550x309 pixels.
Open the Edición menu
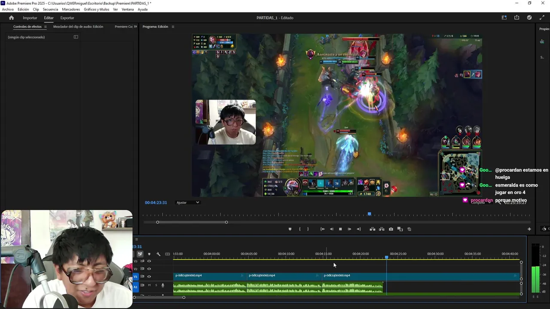click(x=23, y=9)
